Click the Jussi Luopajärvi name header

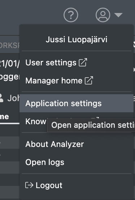[x=77, y=39]
